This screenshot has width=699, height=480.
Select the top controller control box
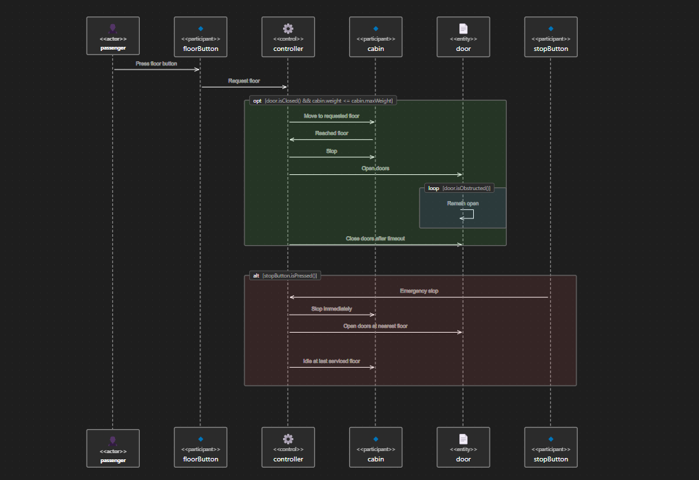[288, 37]
